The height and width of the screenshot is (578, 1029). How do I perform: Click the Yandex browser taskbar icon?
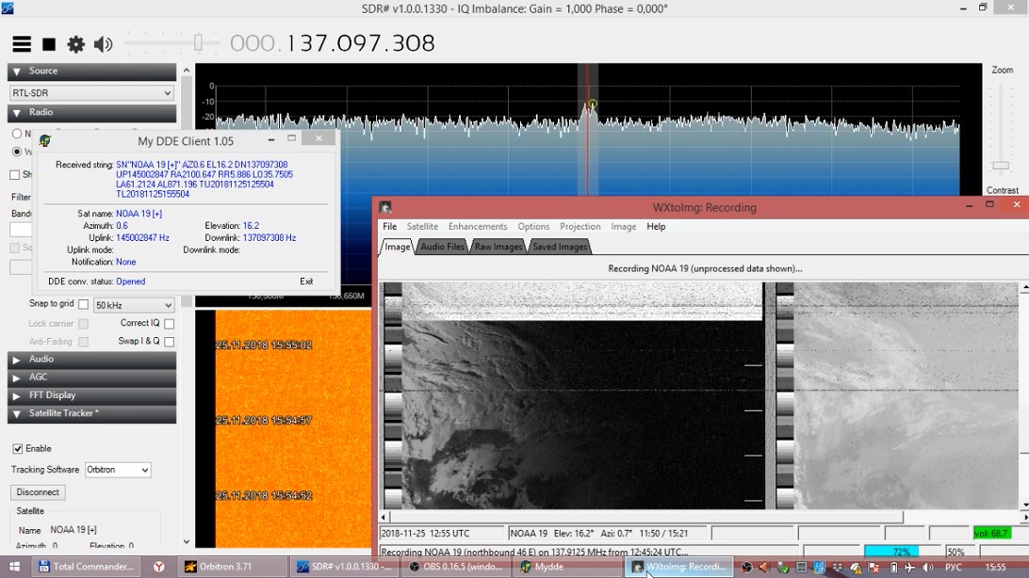159,567
